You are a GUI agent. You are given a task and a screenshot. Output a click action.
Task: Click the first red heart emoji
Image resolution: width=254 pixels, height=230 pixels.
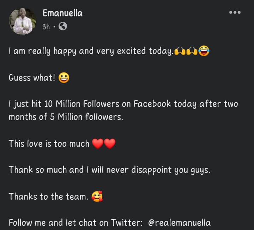[97, 144]
